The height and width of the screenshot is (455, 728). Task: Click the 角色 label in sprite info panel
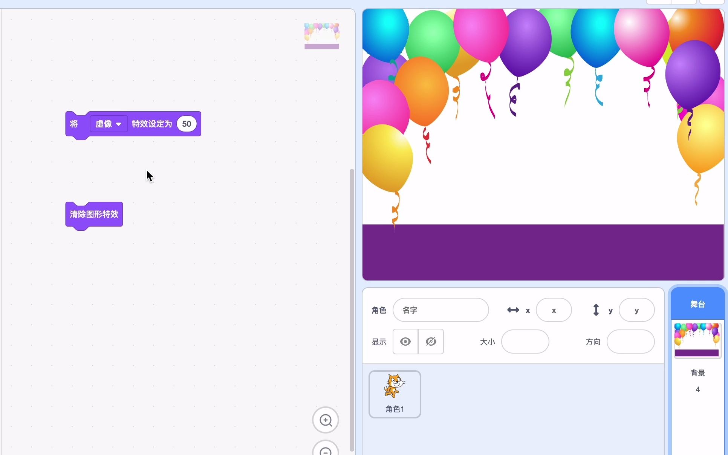point(379,310)
